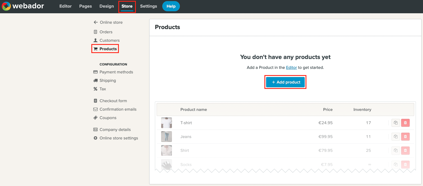This screenshot has width=423, height=186.
Task: Click the Add product button
Action: pyautogui.click(x=285, y=82)
